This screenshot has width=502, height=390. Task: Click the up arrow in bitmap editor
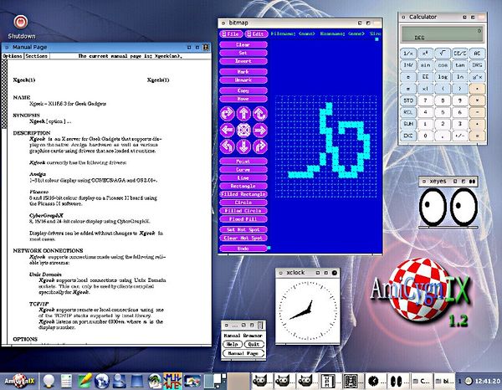[x=243, y=113]
